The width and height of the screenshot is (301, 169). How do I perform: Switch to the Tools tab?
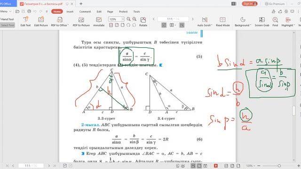pyautogui.click(x=136, y=11)
